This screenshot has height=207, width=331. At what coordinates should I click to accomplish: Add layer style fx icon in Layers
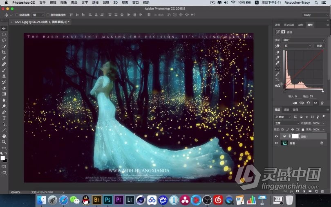pos(291,191)
